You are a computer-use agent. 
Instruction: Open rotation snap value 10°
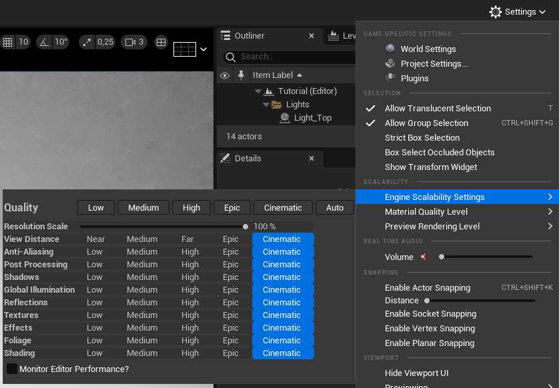coord(61,42)
